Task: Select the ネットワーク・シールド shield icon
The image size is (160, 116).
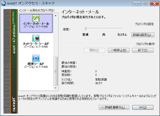Action: pos(36,38)
